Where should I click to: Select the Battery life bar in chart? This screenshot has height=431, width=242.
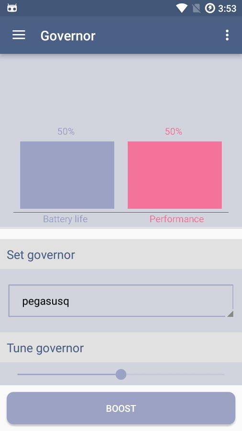(x=67, y=175)
